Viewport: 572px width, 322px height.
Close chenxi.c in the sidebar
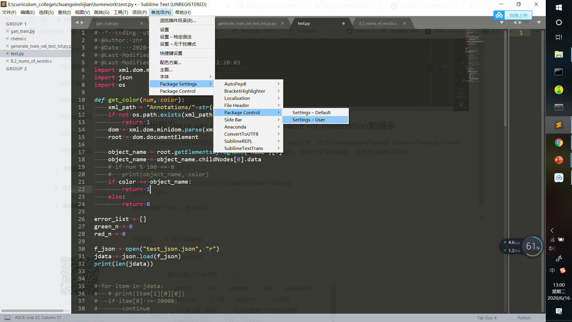click(7, 38)
